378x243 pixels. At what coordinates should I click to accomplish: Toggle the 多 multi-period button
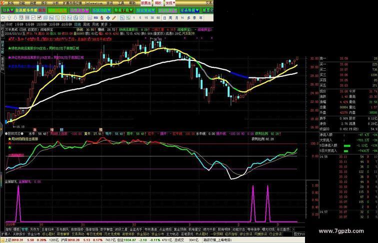point(188,18)
